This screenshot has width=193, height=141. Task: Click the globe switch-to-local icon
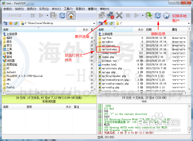point(166,15)
